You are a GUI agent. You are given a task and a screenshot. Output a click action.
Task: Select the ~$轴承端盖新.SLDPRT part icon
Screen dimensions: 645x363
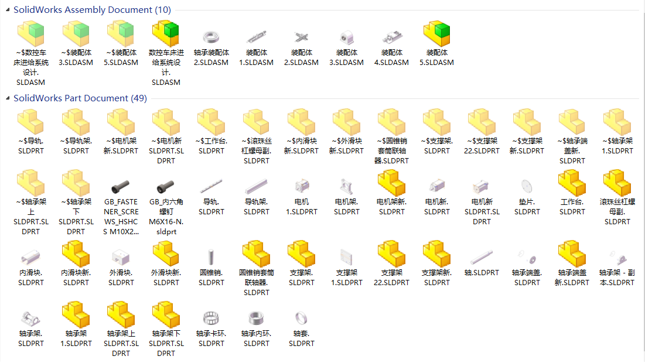pos(572,122)
